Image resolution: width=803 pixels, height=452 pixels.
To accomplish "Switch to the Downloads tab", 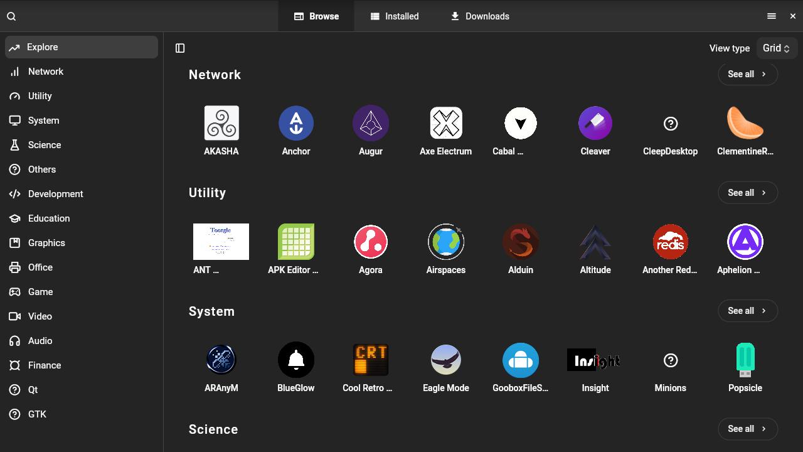I will (480, 16).
